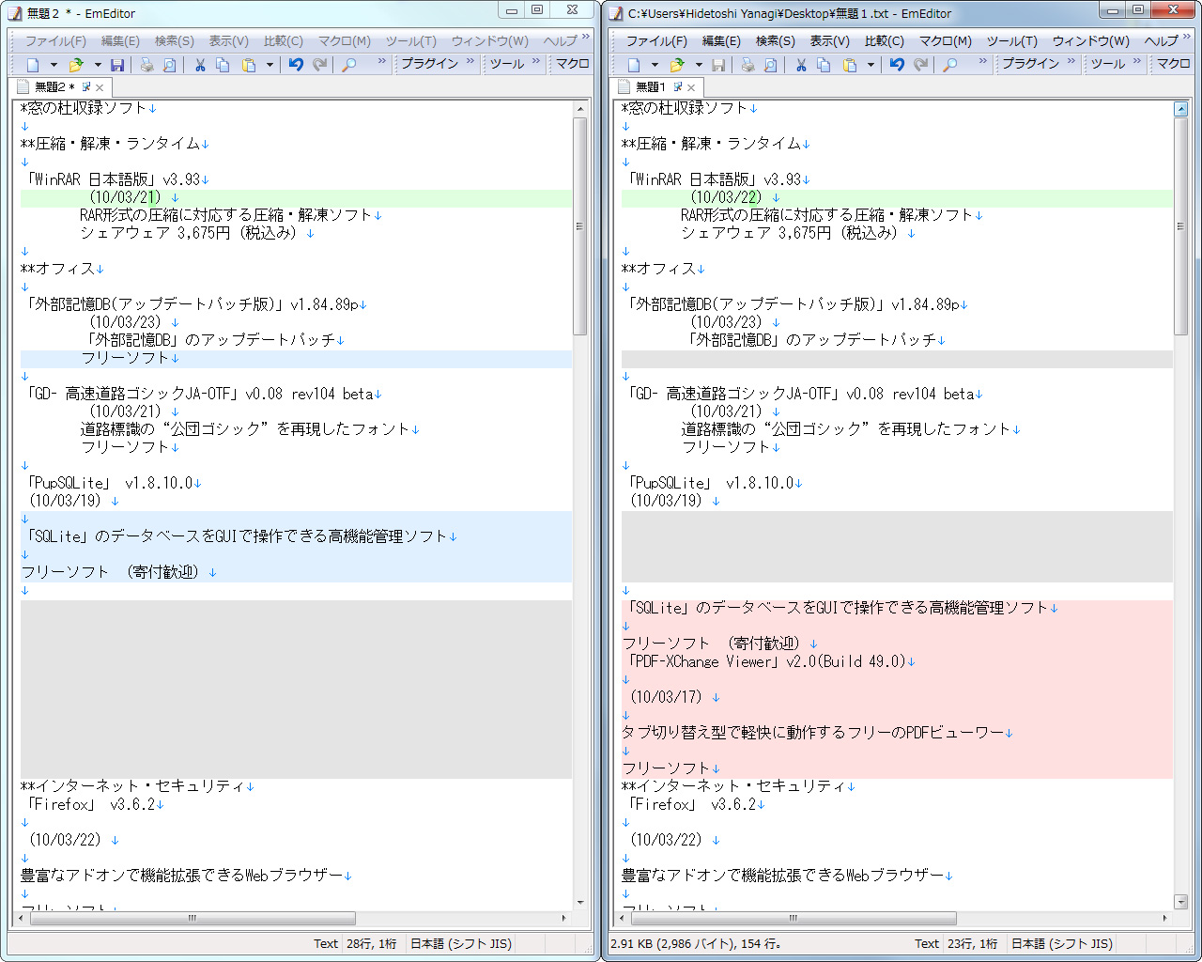Expand プラグイン toolbar chevron in left window
Image resolution: width=1202 pixels, height=962 pixels.
470,62
